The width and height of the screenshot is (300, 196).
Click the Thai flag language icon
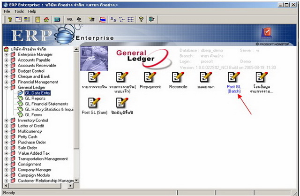[103, 19]
